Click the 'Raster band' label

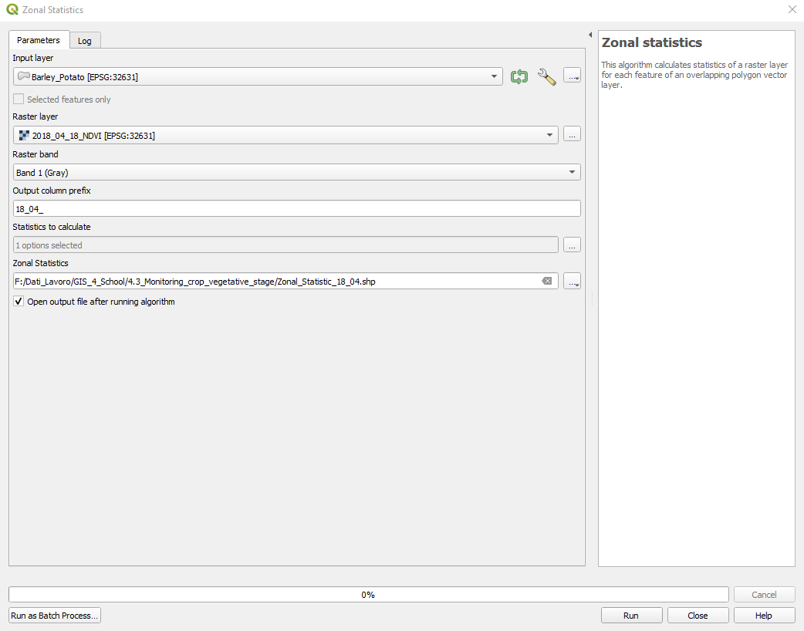coord(35,154)
